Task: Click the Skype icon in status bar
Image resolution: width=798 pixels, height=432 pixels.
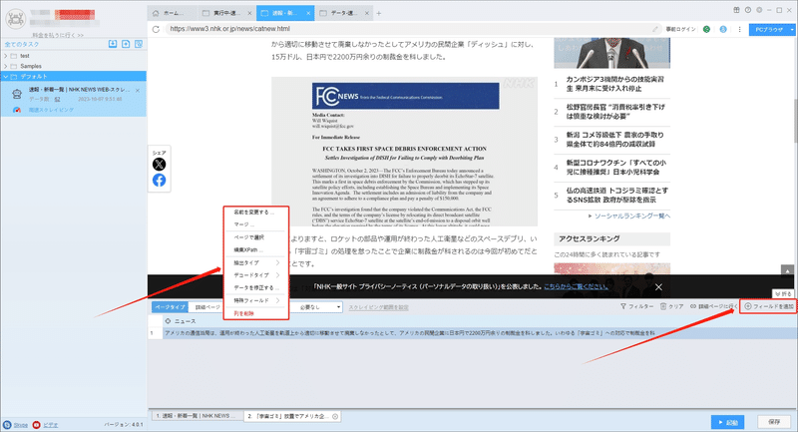Action: tap(7, 425)
